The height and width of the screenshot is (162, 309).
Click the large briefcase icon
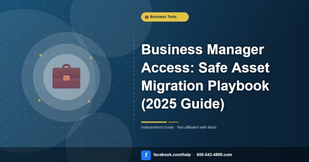click(x=66, y=77)
